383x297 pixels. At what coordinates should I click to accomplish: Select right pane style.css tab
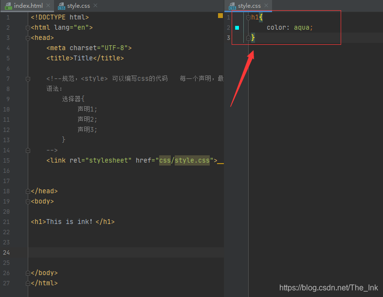pos(249,6)
